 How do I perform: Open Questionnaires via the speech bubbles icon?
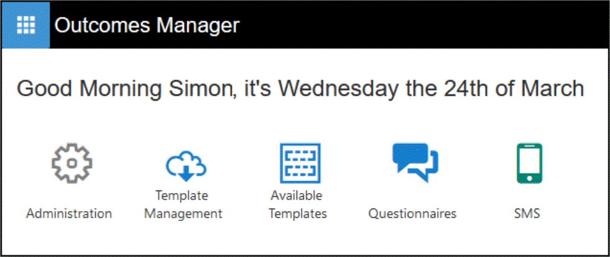pos(415,161)
